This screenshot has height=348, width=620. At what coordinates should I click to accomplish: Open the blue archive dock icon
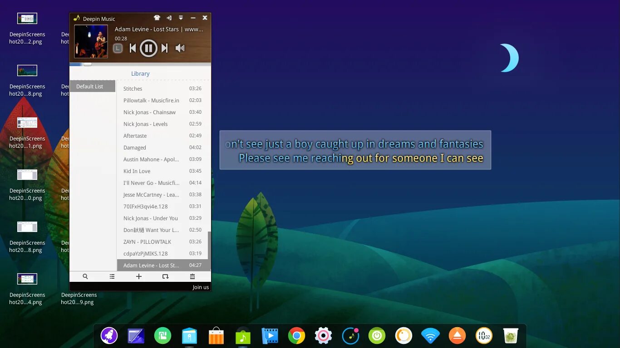point(189,336)
